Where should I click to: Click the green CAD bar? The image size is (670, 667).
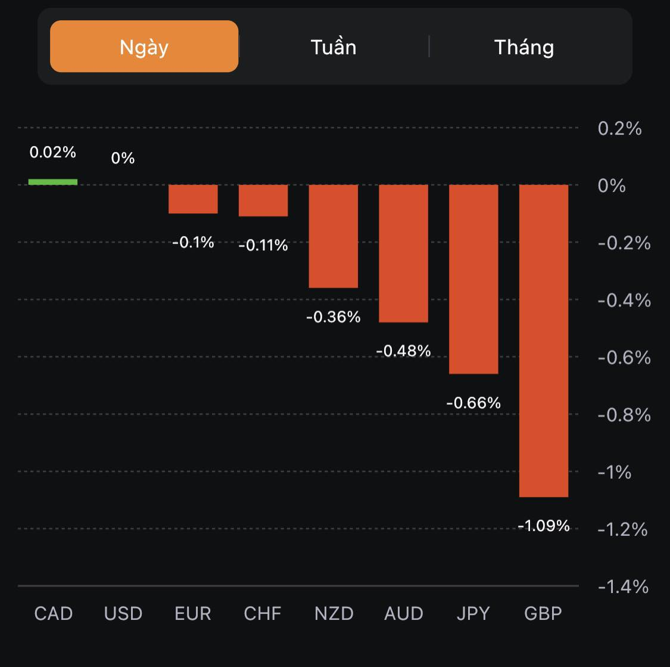point(53,182)
